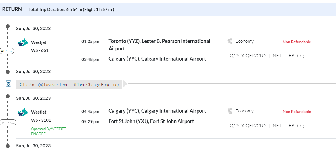The height and width of the screenshot is (154, 336).
Task: Click the timeline dot above the Calgary departure
Action: point(8,96)
